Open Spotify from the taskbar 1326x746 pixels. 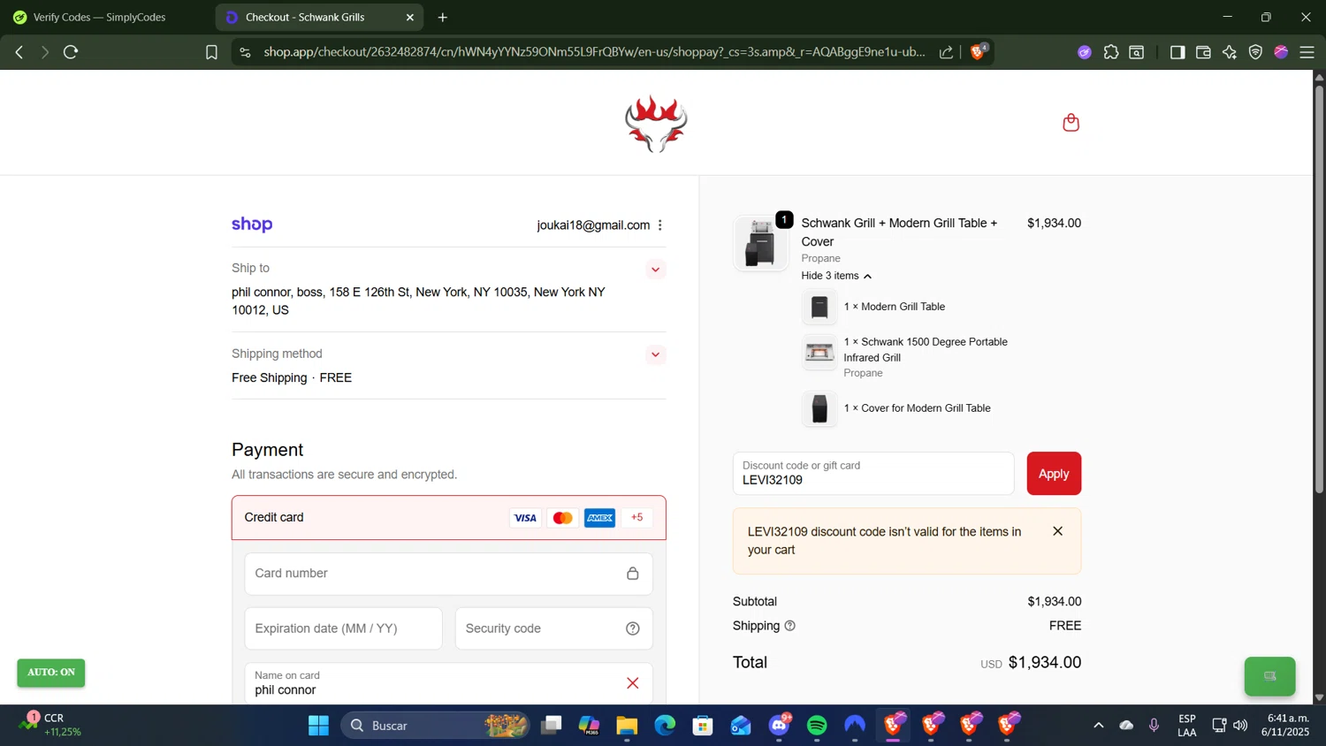[x=817, y=726]
